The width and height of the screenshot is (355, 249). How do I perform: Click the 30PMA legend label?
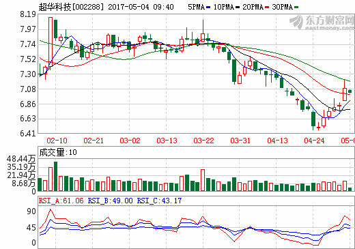[282, 7]
